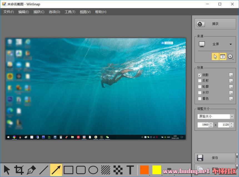The height and width of the screenshot is (177, 239).
Task: Open the 编辑(E) menu
Action: point(24,12)
